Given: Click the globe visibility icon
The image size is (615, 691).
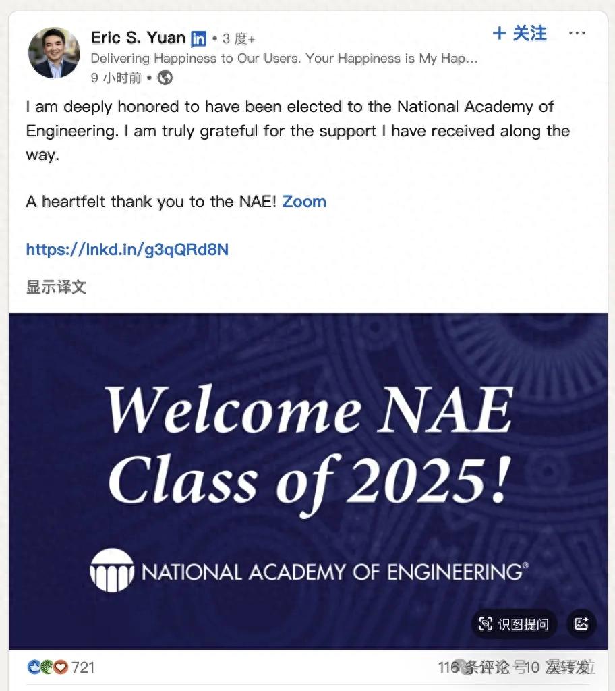Looking at the screenshot, I should (x=165, y=78).
